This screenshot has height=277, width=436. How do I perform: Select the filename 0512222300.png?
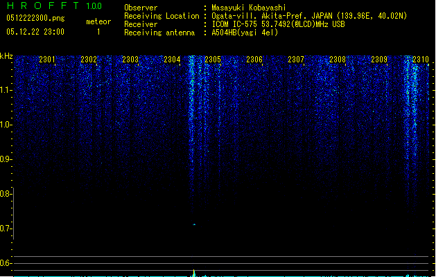coord(35,18)
